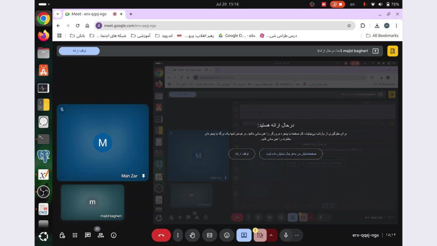Open the chat panel
Image resolution: width=437 pixels, height=246 pixels.
tap(88, 235)
